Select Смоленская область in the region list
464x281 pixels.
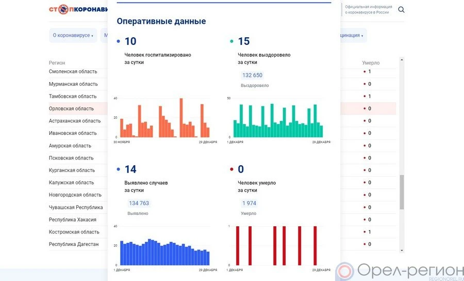pyautogui.click(x=73, y=72)
